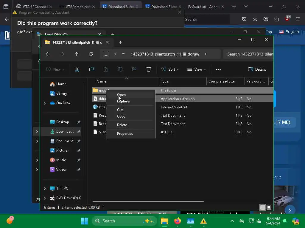Open Firefox extensions puzzle icon

coord(276,19)
